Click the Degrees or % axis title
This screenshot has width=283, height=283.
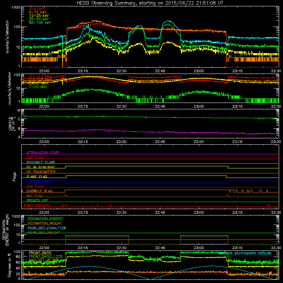tap(9, 265)
